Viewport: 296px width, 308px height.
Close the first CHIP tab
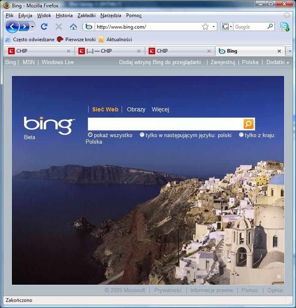69,51
